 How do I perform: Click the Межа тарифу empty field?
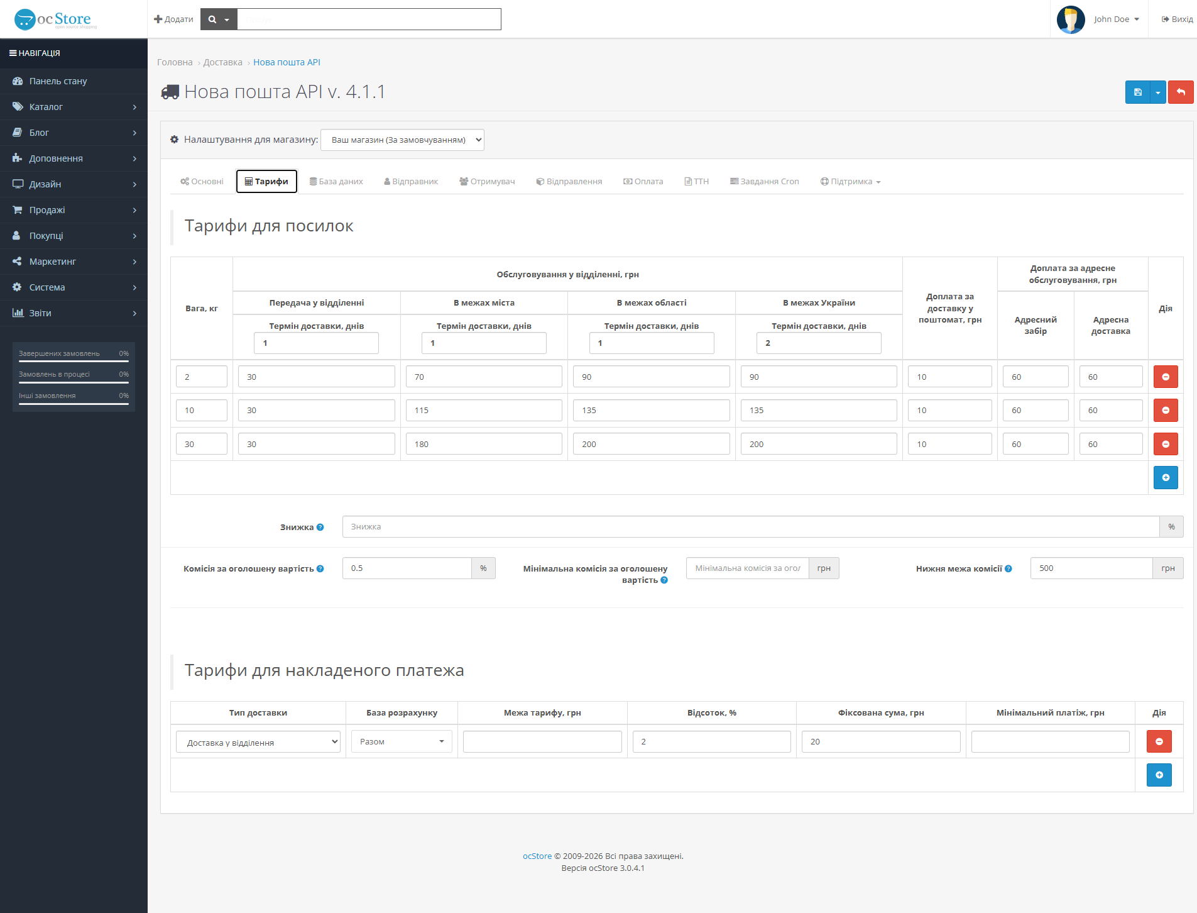542,741
